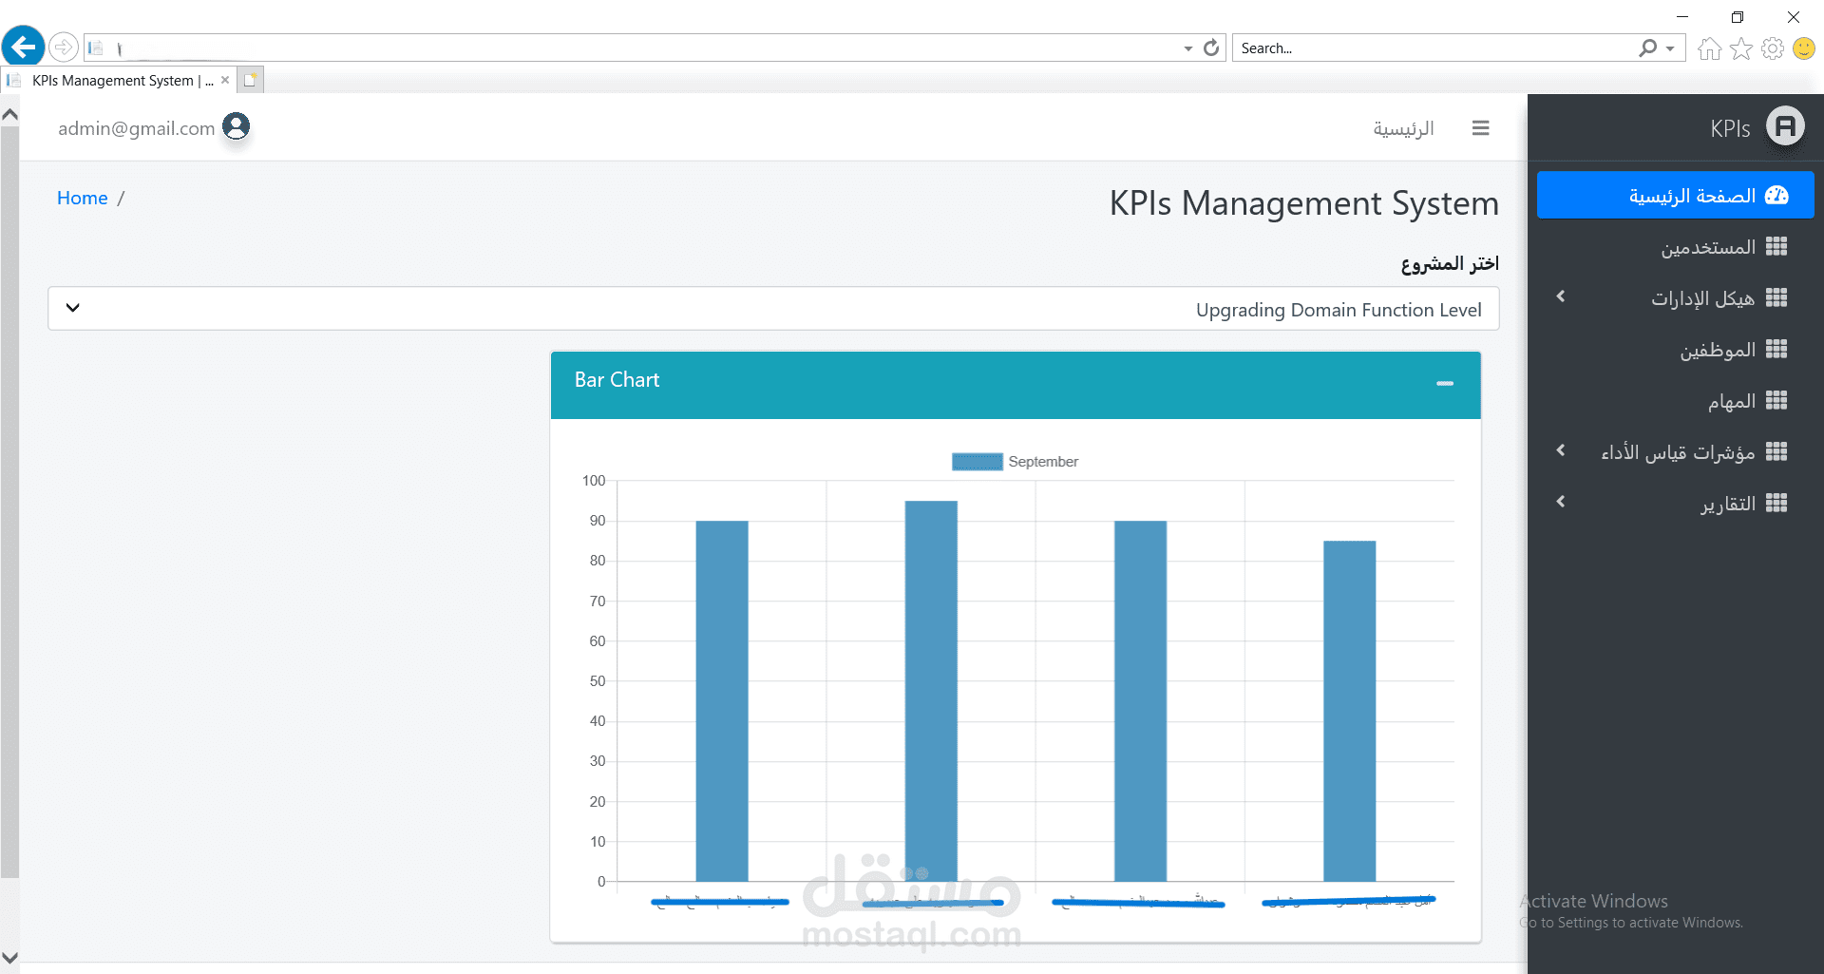Viewport: 1824px width, 974px height.
Task: Click grid icon beside المهام
Action: [x=1776, y=401]
